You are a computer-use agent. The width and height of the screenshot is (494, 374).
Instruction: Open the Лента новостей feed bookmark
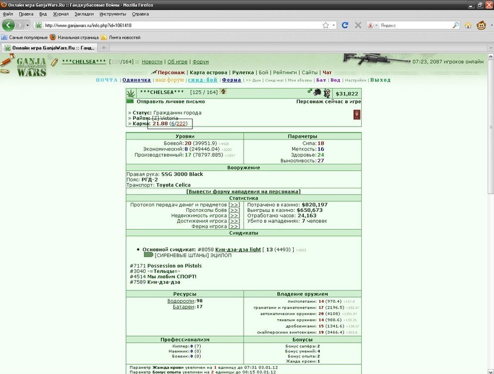(x=121, y=37)
